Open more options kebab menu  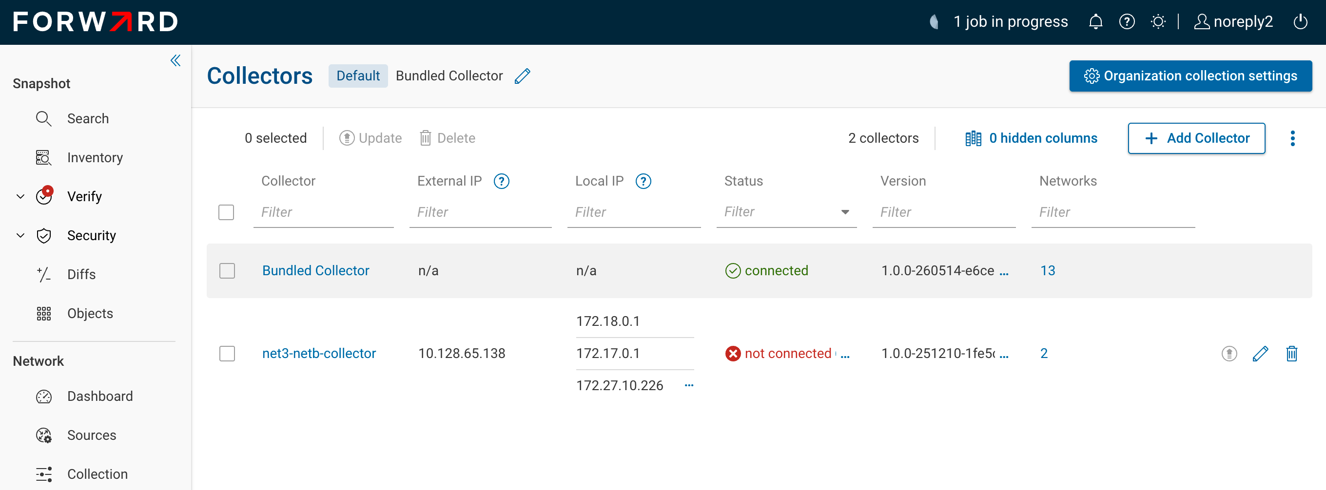point(1292,138)
